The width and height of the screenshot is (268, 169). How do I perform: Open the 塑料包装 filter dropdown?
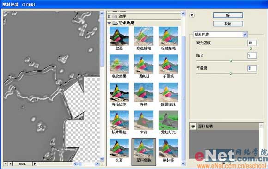click(245, 35)
